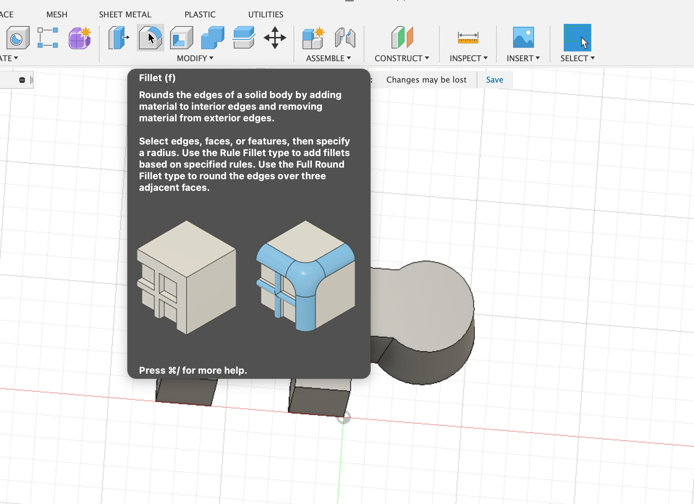Click the Save link
This screenshot has height=504, width=694.
pos(495,80)
